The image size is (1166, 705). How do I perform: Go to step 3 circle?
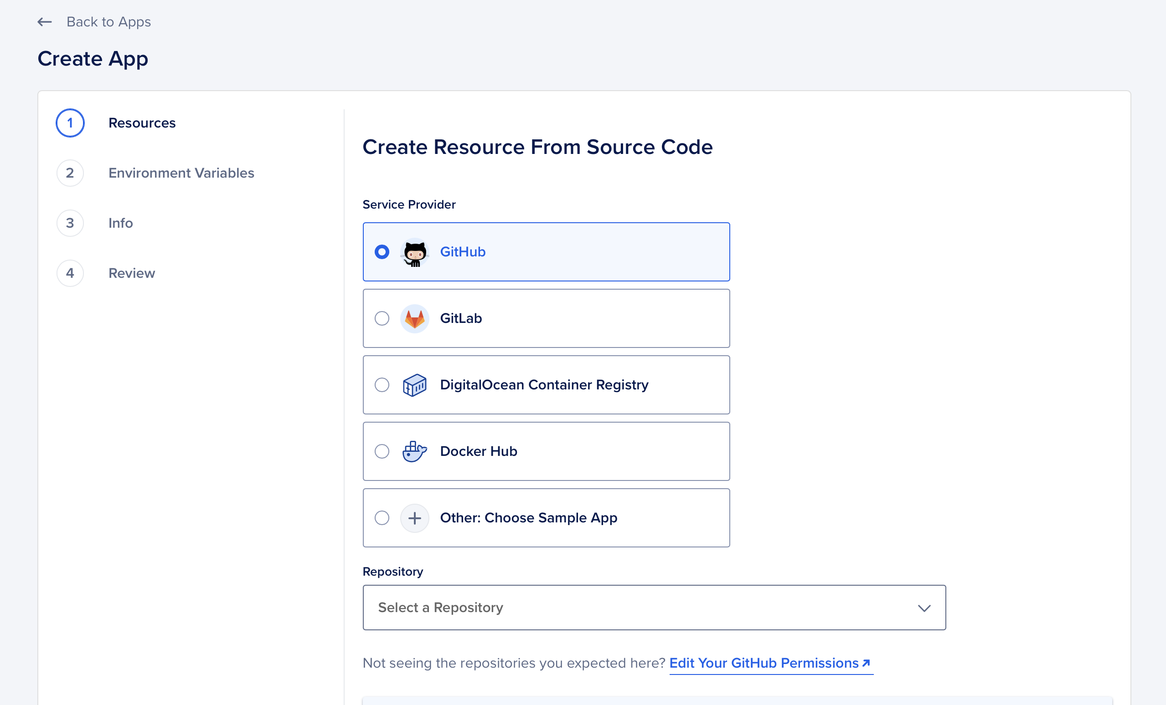70,223
